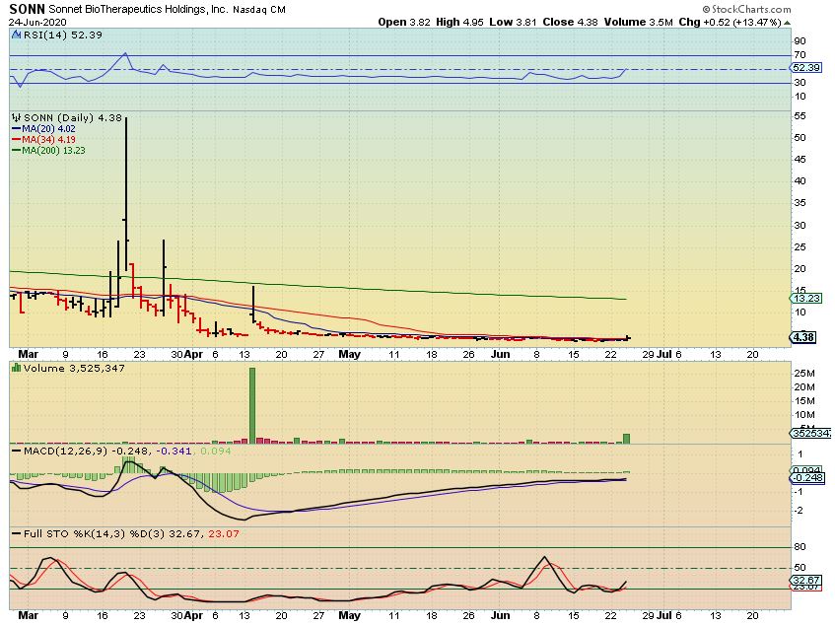This screenshot has height=626, width=835.
Task: Click the 4.38 last price tag
Action: (x=805, y=337)
